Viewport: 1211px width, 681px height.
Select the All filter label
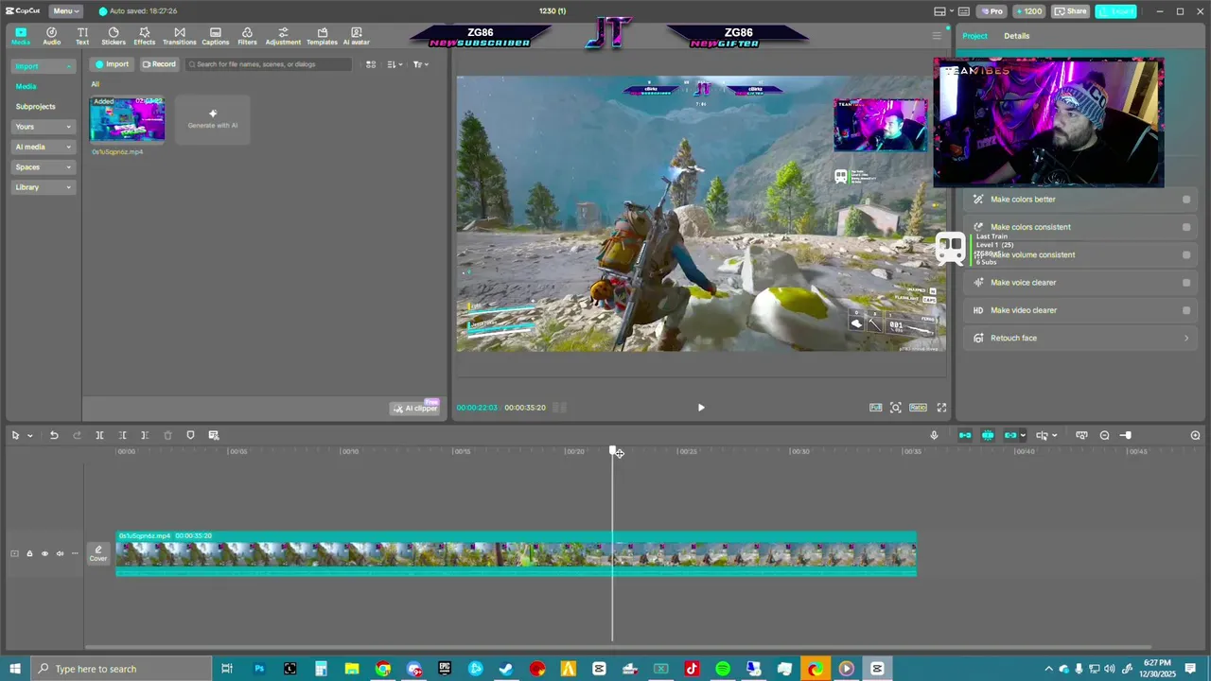click(95, 84)
